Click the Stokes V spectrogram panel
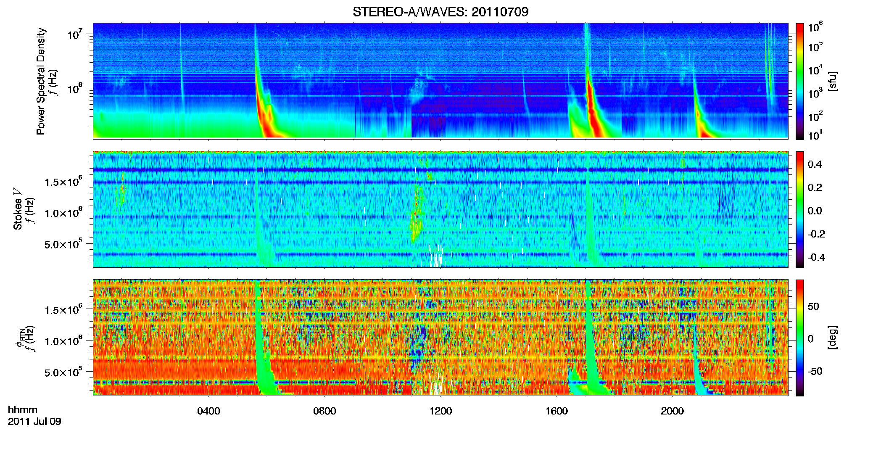The image size is (881, 454). point(440,209)
